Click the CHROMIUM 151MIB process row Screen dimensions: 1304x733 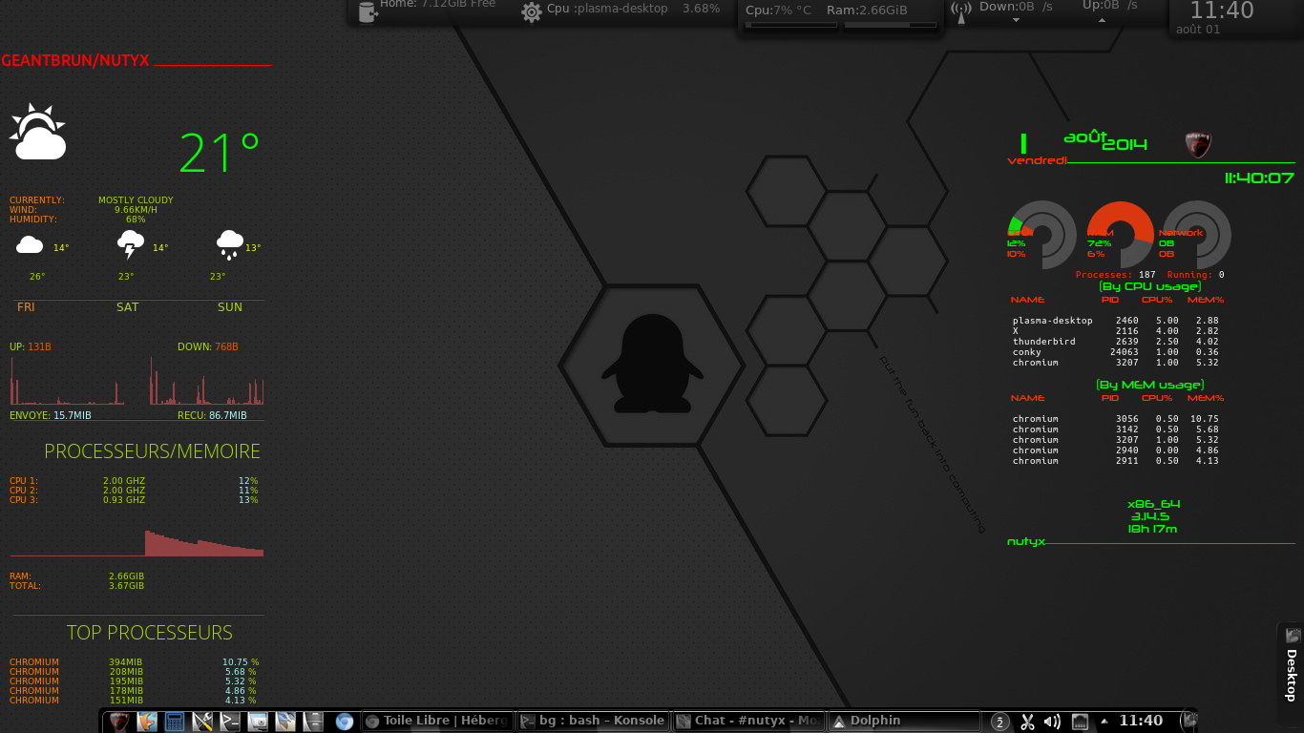pos(134,701)
